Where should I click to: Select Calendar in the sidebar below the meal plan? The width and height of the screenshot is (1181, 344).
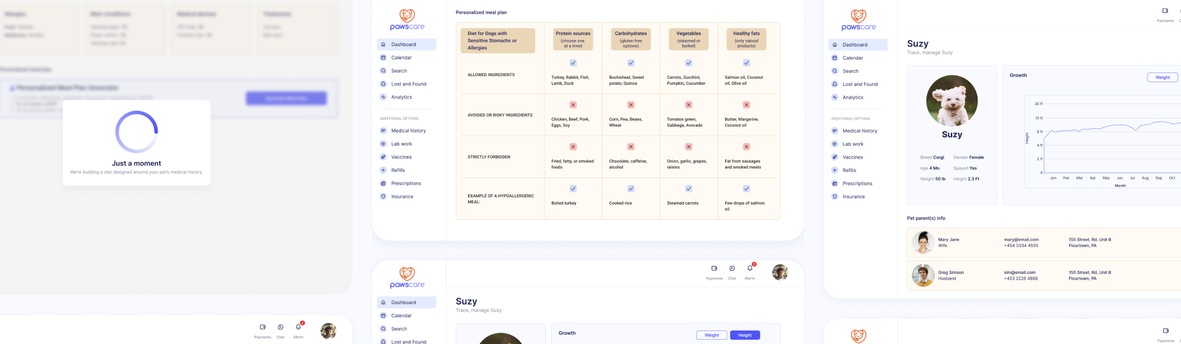[401, 316]
